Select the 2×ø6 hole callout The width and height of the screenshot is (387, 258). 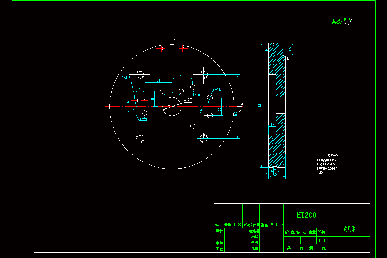(x=143, y=119)
